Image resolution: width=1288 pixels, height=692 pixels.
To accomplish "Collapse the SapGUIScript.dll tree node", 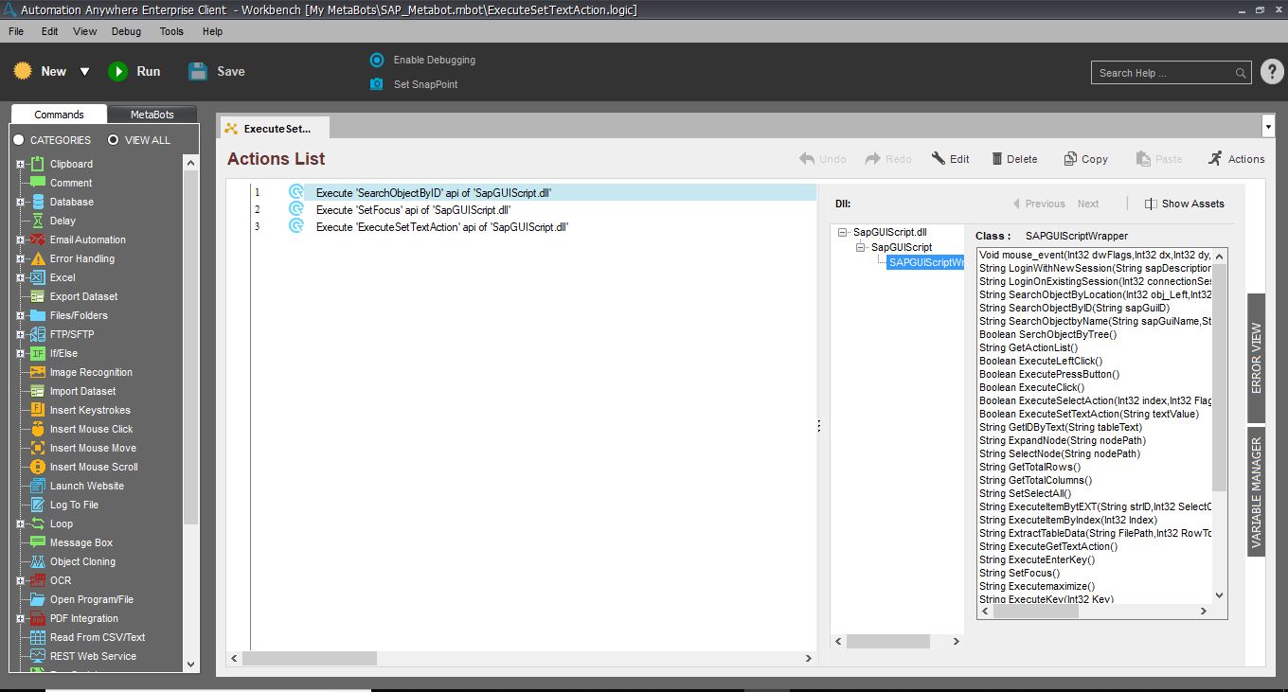I will pos(843,232).
